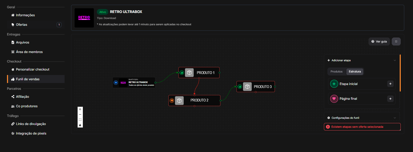Click the members icon beside Área de membros
Viewport: 413px width, 152px height.
[x=13, y=52]
